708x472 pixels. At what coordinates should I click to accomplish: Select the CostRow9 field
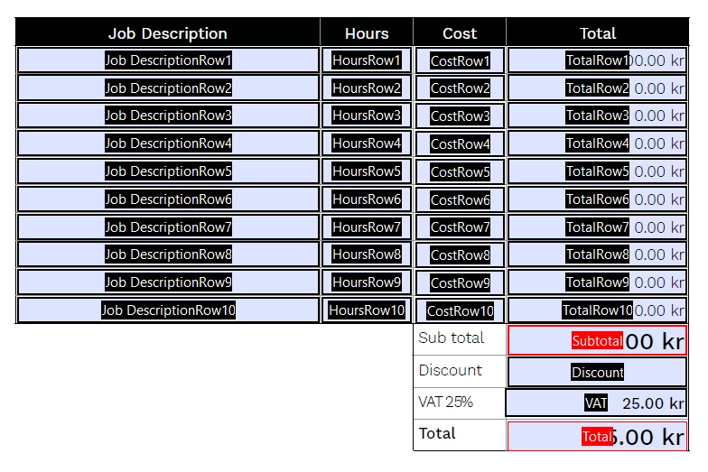pyautogui.click(x=460, y=283)
